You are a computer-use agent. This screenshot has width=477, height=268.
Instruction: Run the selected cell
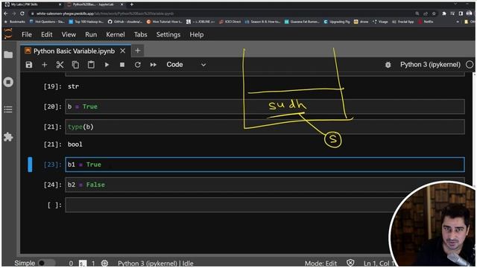107,65
